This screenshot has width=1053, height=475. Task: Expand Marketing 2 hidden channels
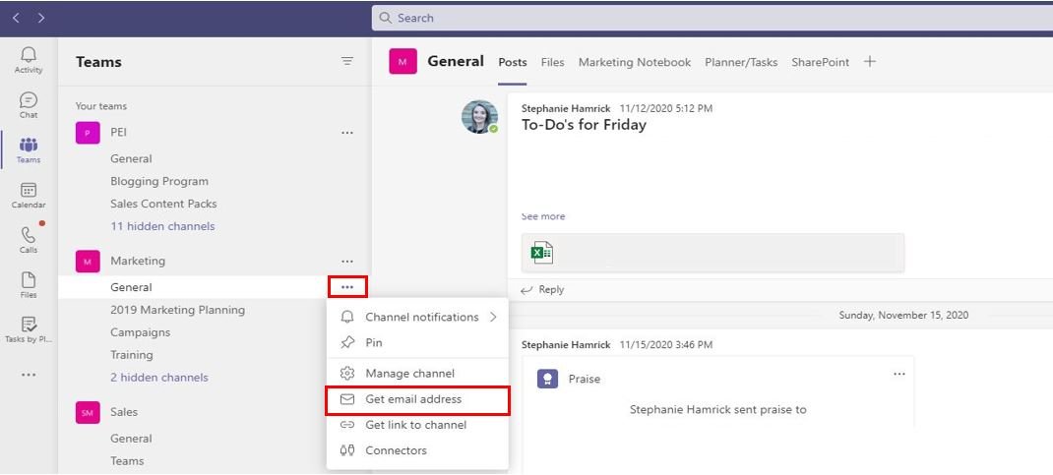(159, 377)
